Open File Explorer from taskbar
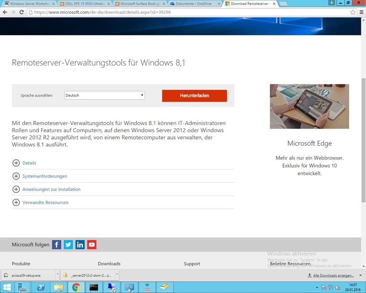This screenshot has width=366, height=293. 59,287
